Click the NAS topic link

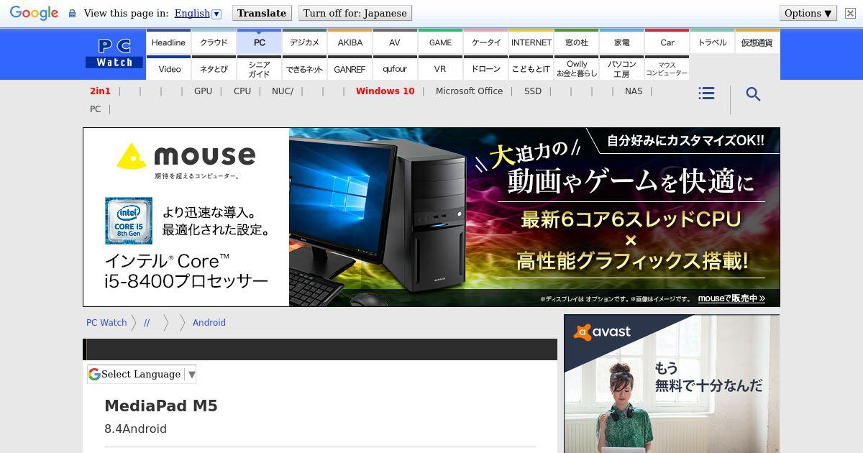coord(634,91)
